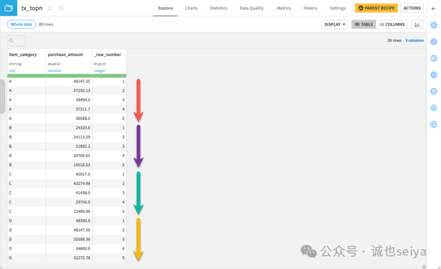Select the 45917.0 cell

click(x=69, y=174)
